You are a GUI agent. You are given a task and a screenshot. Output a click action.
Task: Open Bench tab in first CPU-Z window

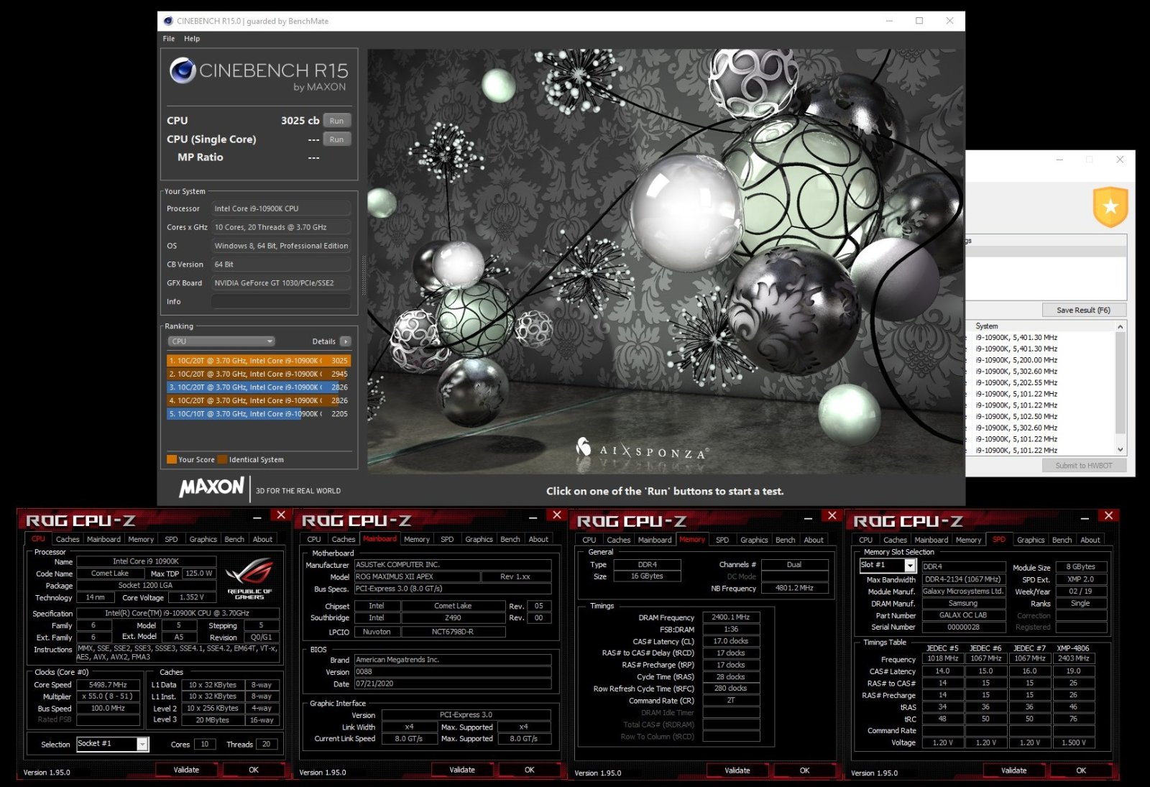click(234, 539)
